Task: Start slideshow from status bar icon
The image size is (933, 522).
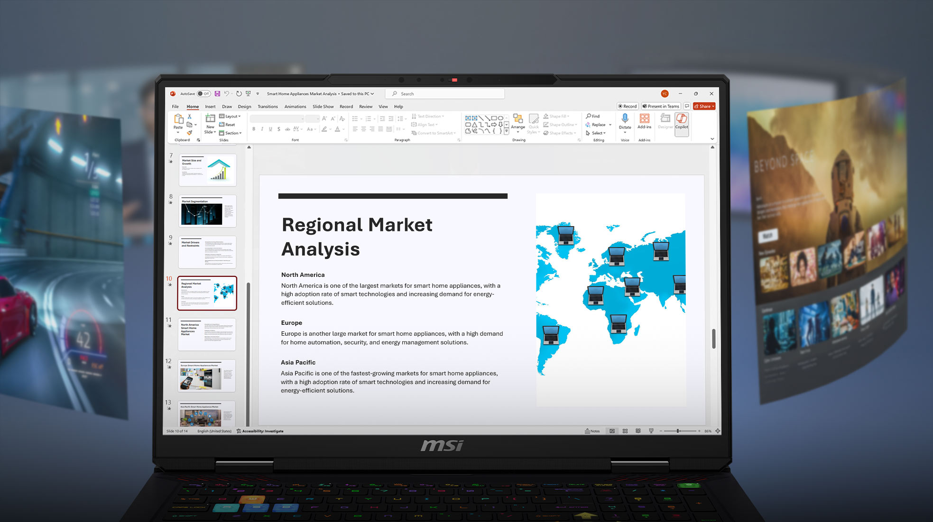Action: (x=651, y=431)
